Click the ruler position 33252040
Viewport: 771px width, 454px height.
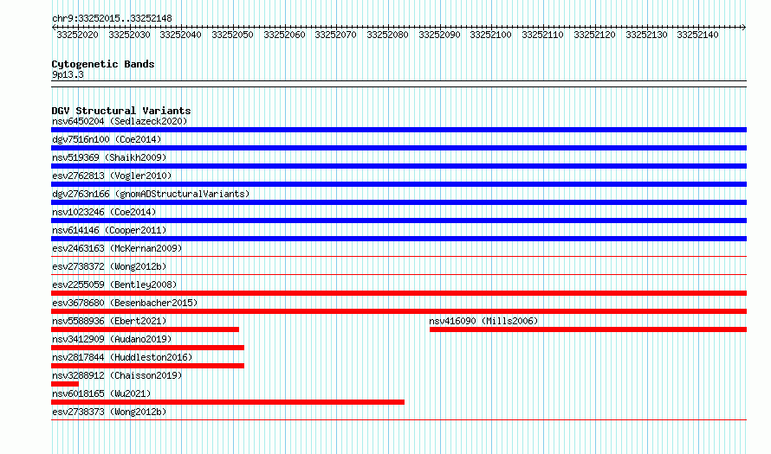tap(180, 35)
